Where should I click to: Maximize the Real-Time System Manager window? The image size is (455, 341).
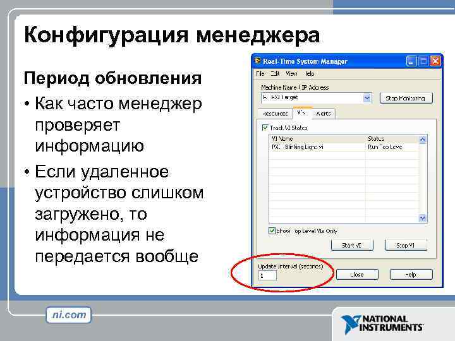pos(423,61)
